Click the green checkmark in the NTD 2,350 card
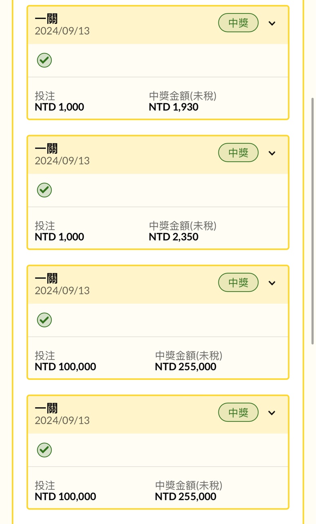The width and height of the screenshot is (316, 524). point(45,190)
